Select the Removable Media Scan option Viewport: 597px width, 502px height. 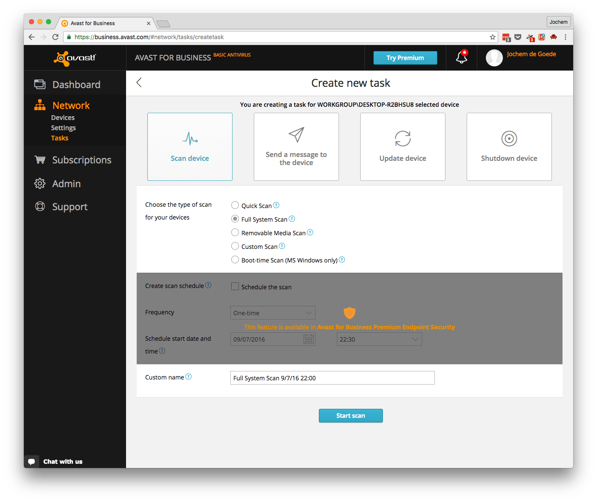235,232
